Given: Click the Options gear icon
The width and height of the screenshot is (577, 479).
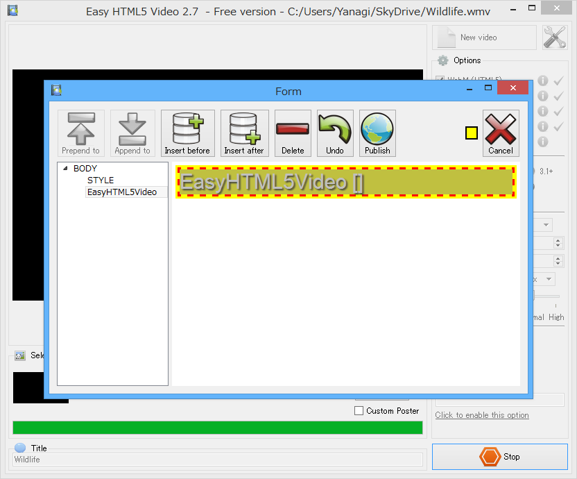Looking at the screenshot, I should [443, 60].
